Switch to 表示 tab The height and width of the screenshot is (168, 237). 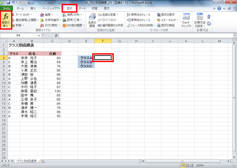[106, 9]
